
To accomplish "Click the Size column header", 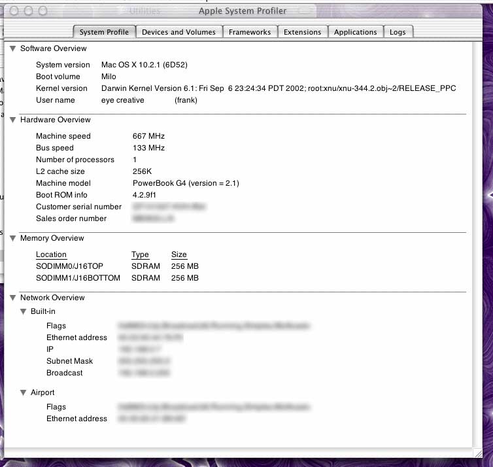I will (x=179, y=254).
